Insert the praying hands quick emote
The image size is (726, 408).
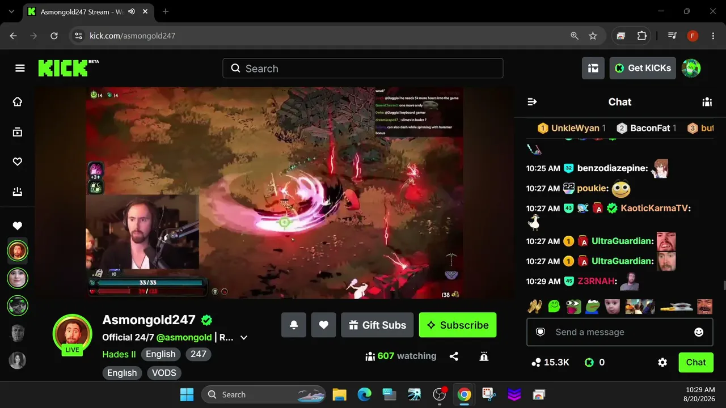point(534,307)
